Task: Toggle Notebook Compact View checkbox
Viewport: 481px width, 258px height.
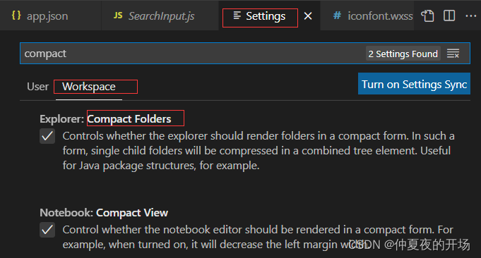Action: point(47,230)
